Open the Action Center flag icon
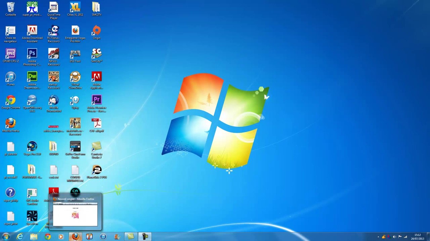The image size is (430, 241). click(400, 237)
